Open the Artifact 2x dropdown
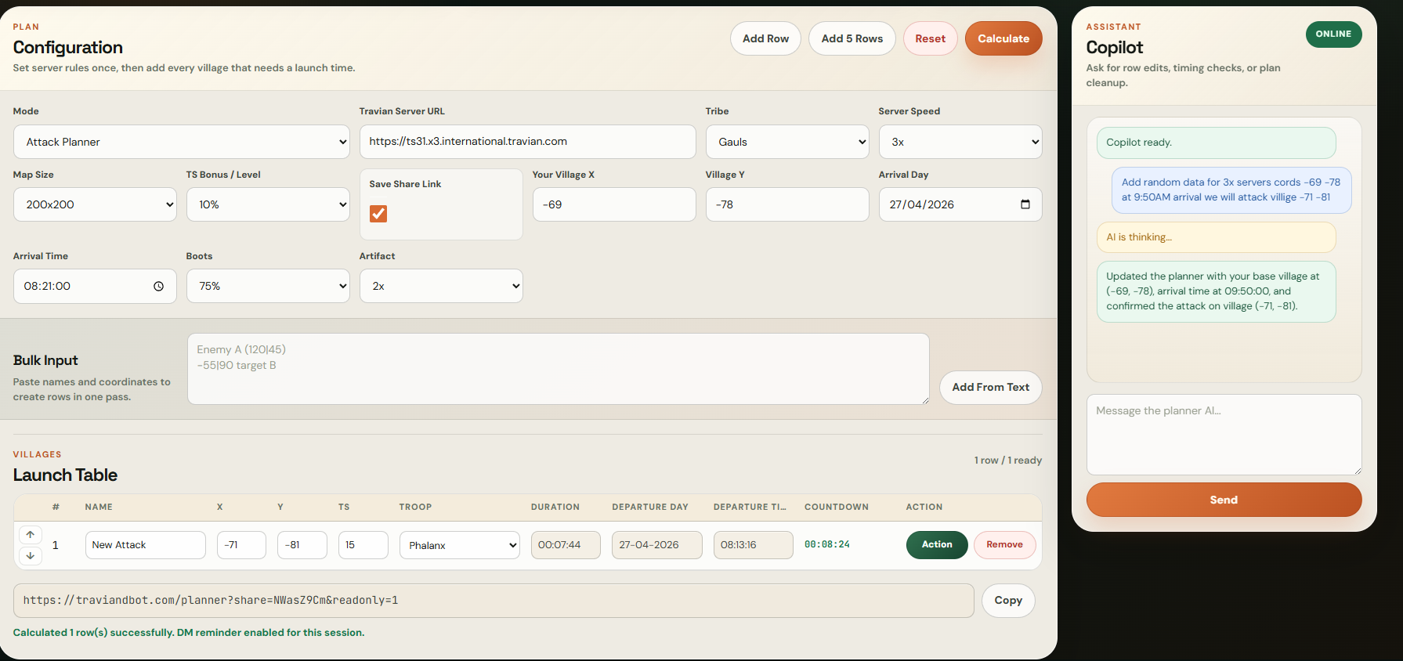Viewport: 1403px width, 661px height. [441, 286]
